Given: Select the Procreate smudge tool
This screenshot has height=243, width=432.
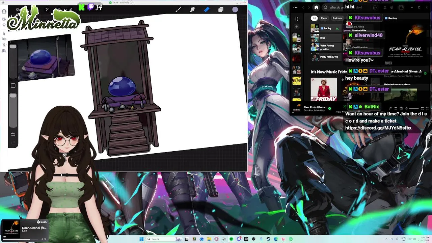Looking at the screenshot, I should pyautogui.click(x=192, y=10).
